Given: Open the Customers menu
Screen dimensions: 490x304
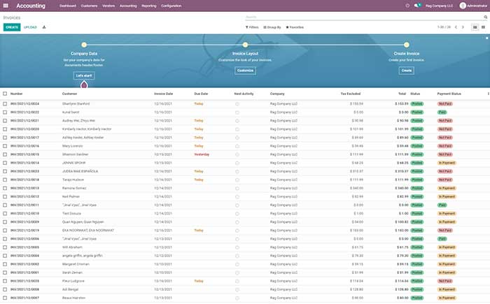Looking at the screenshot, I should [x=89, y=6].
